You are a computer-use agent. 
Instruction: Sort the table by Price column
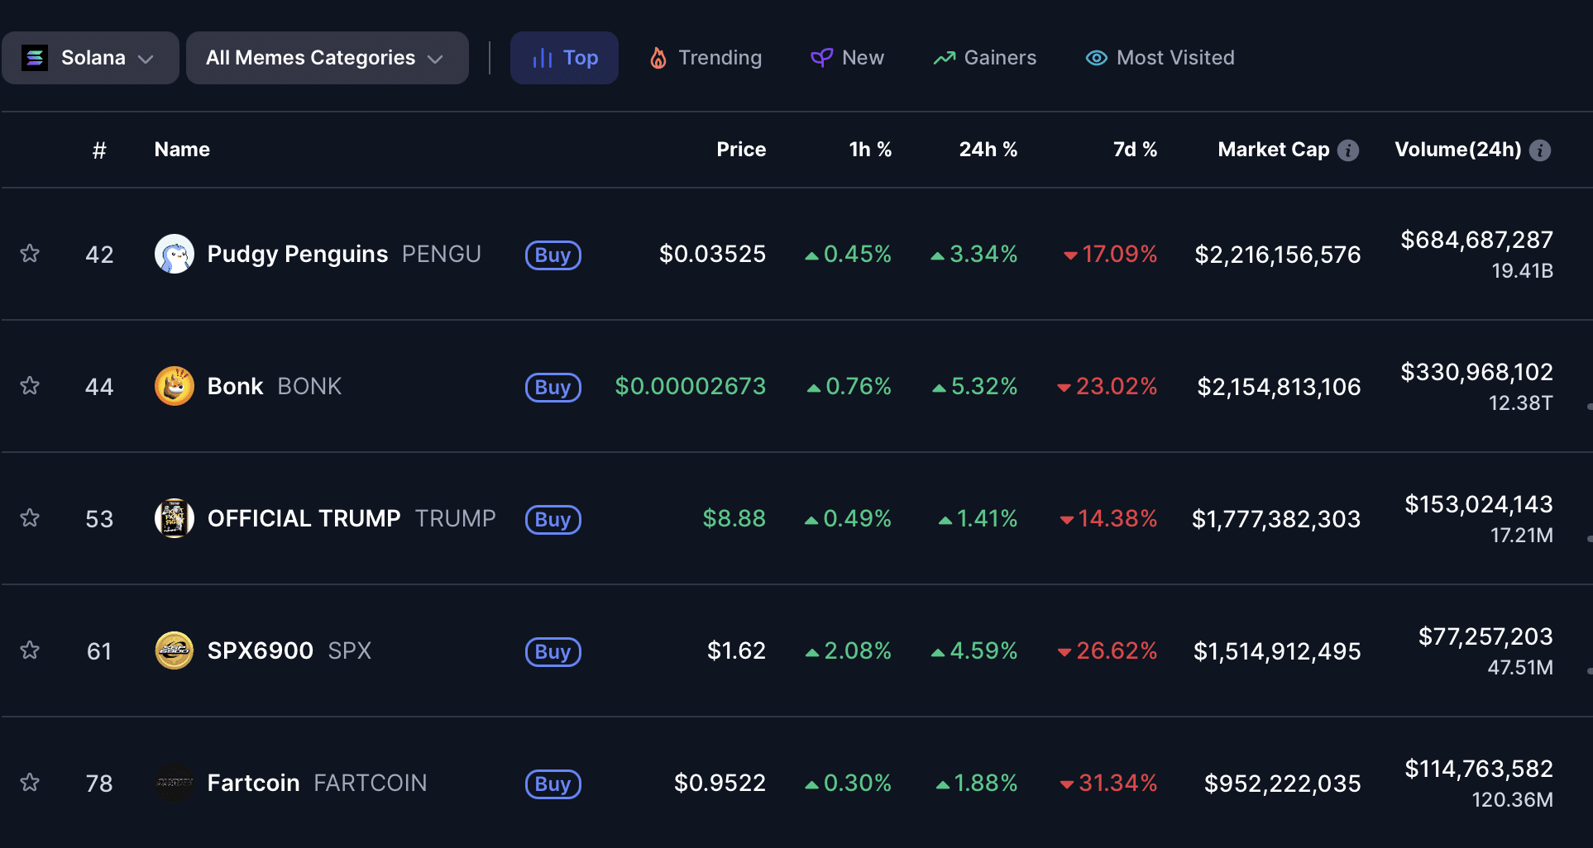point(740,150)
